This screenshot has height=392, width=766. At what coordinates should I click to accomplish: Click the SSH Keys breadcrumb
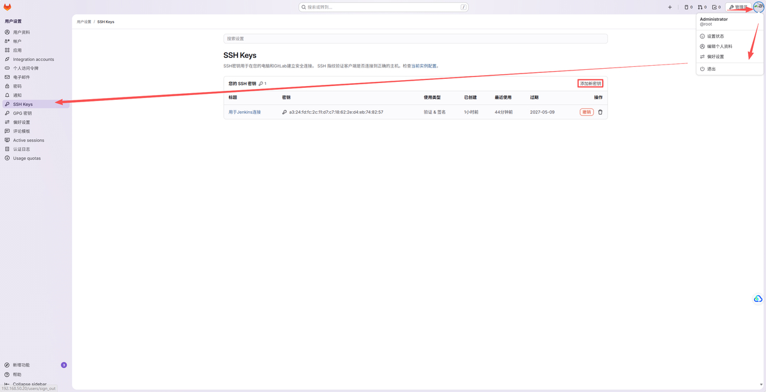pos(106,22)
